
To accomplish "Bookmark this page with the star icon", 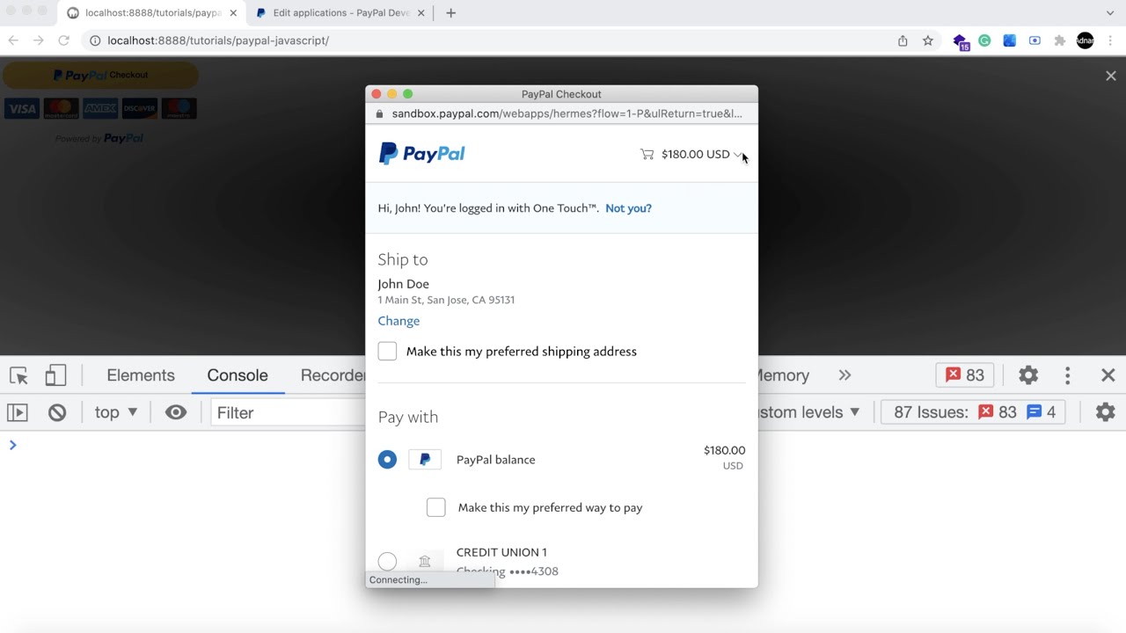I will pyautogui.click(x=927, y=40).
